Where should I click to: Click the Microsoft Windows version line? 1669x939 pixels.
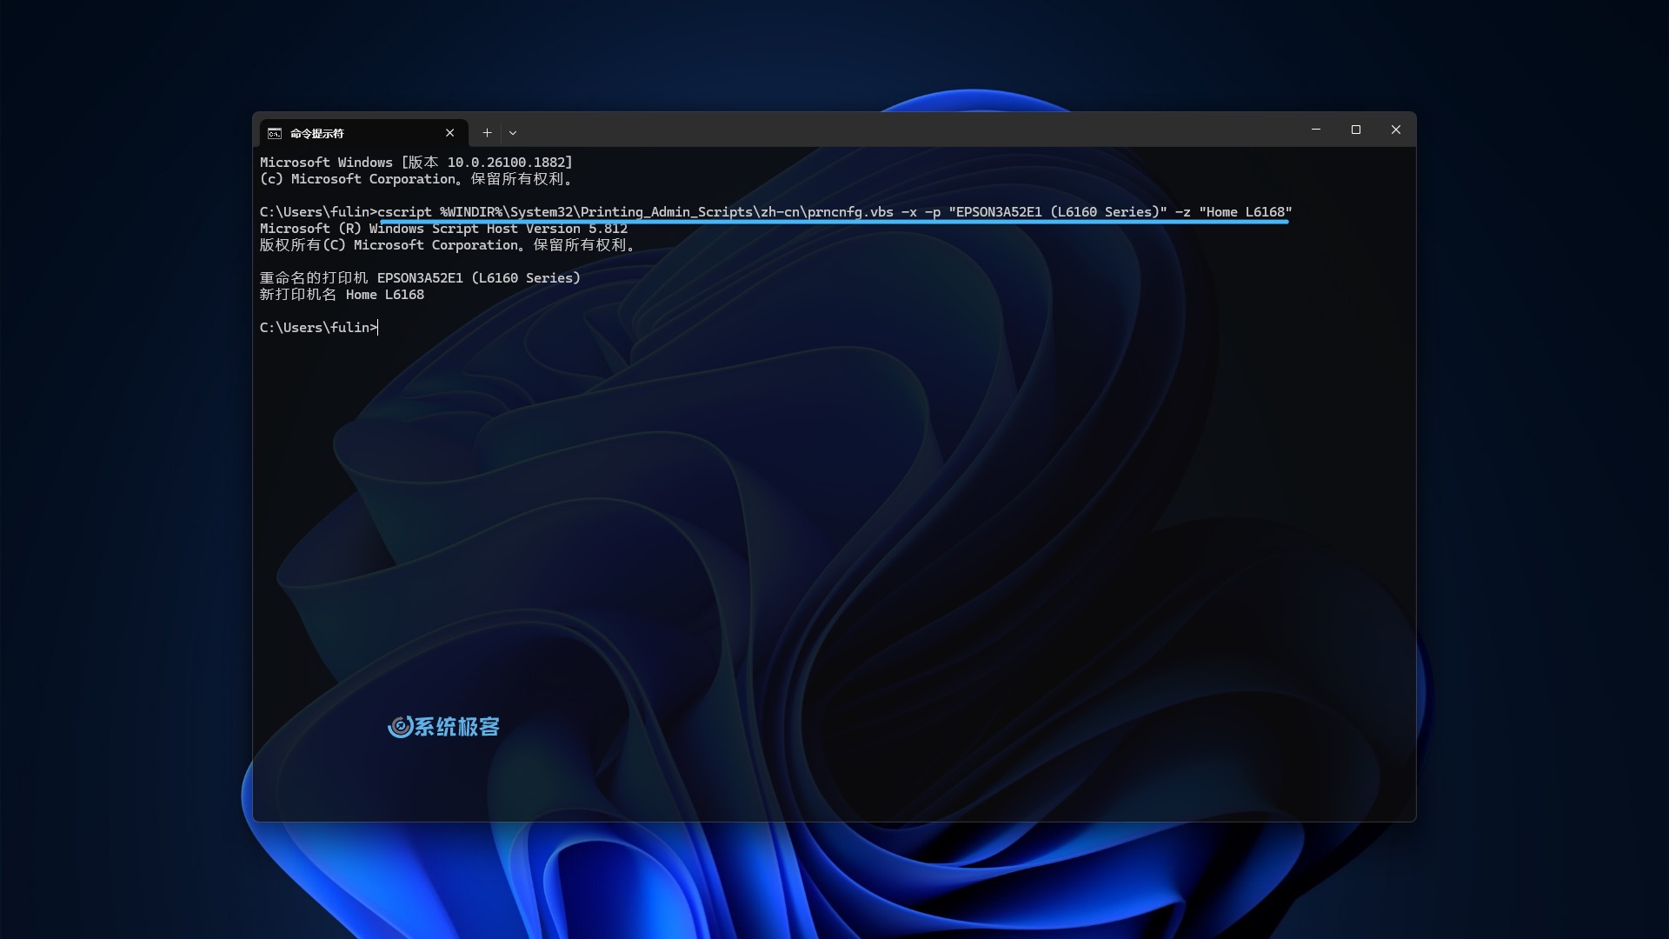(416, 163)
